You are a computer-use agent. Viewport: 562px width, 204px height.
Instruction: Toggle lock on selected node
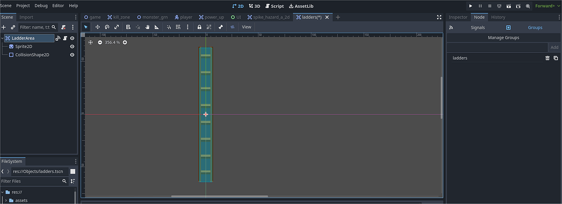coord(199,27)
